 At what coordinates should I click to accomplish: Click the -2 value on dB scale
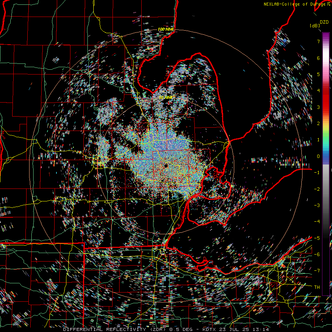pos(317,189)
